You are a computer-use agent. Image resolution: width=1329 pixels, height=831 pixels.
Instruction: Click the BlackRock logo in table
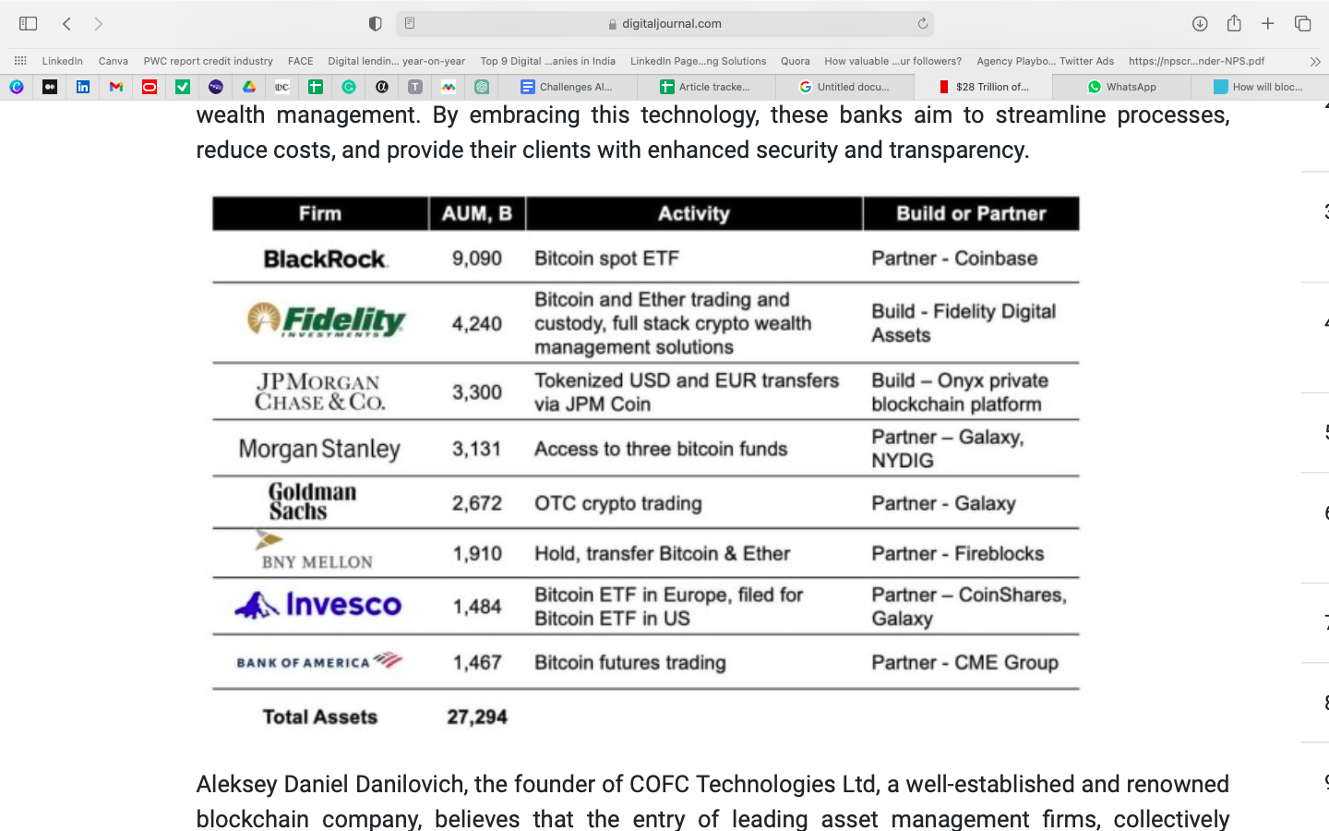point(326,259)
